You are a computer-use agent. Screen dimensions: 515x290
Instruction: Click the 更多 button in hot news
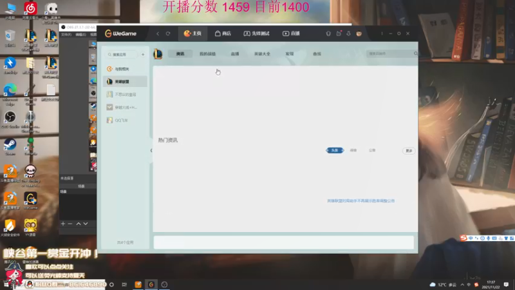(409, 151)
